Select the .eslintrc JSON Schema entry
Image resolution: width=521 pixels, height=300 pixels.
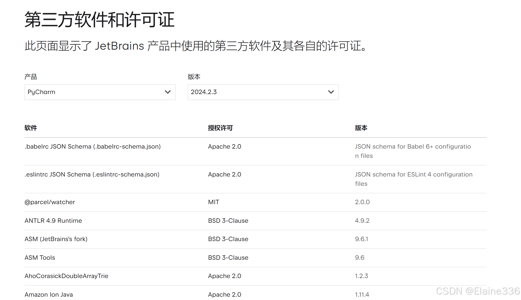point(92,174)
